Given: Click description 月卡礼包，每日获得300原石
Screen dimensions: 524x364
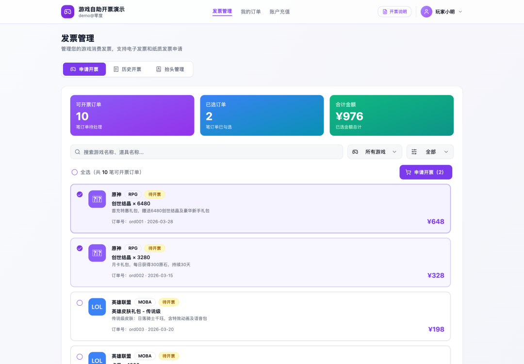Looking at the screenshot, I should pos(151,265).
